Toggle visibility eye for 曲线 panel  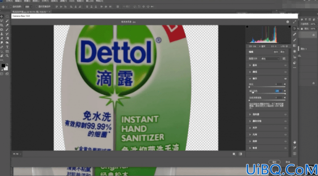point(286,72)
